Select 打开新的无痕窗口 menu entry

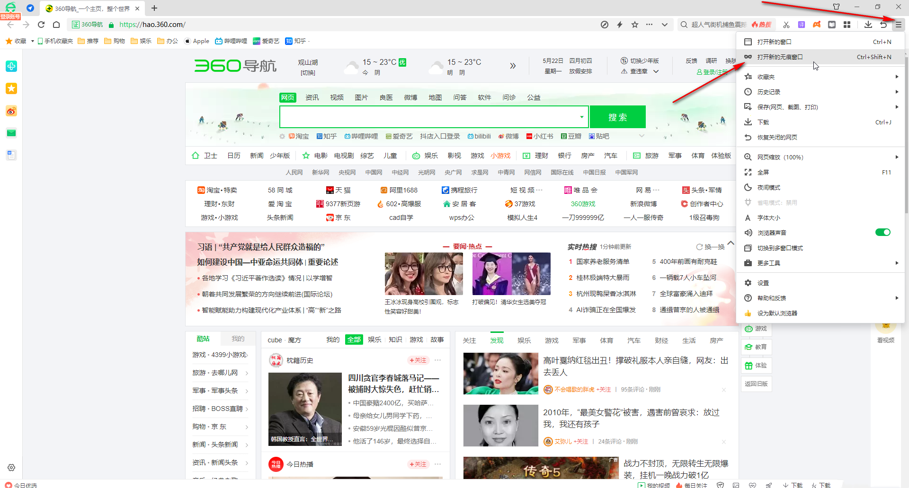pyautogui.click(x=820, y=57)
